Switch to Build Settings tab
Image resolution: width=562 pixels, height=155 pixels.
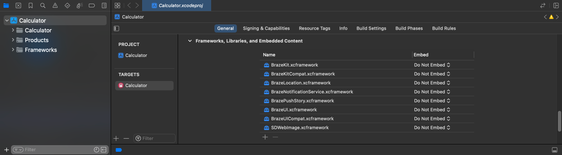(x=371, y=28)
